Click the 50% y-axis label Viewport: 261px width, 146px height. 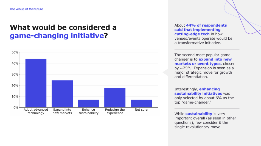15,52
